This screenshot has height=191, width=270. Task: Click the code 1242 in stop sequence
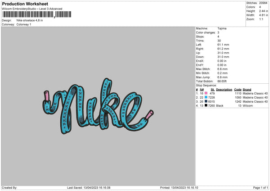[238, 101]
